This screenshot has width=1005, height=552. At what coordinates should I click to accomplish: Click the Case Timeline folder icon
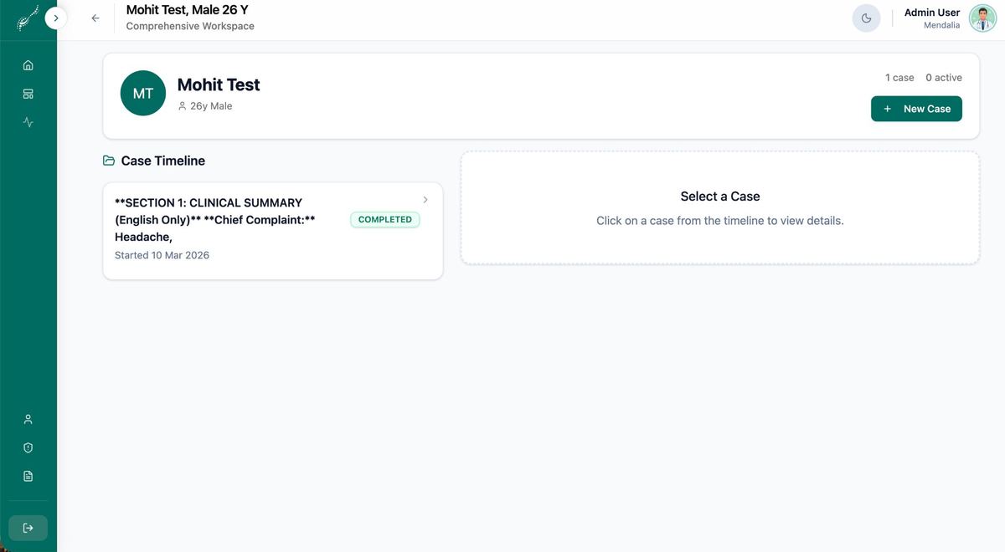109,161
